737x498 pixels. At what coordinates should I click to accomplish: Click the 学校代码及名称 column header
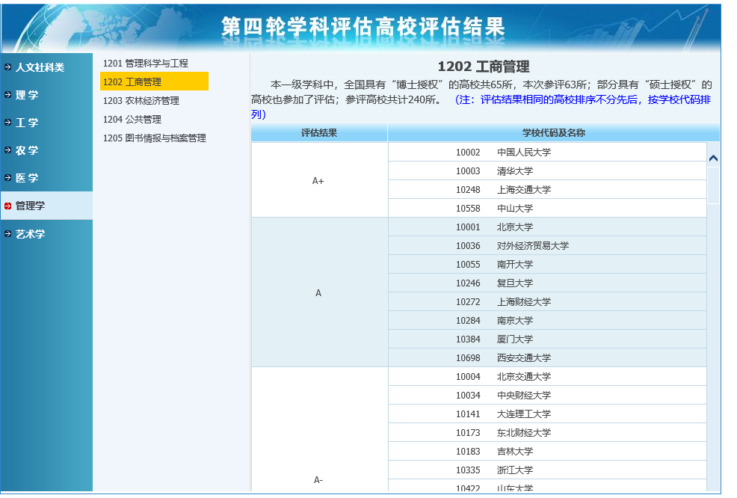coord(553,133)
